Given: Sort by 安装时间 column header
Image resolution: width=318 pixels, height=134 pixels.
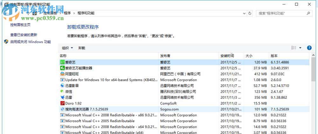Looking at the screenshot, I should tap(231, 56).
